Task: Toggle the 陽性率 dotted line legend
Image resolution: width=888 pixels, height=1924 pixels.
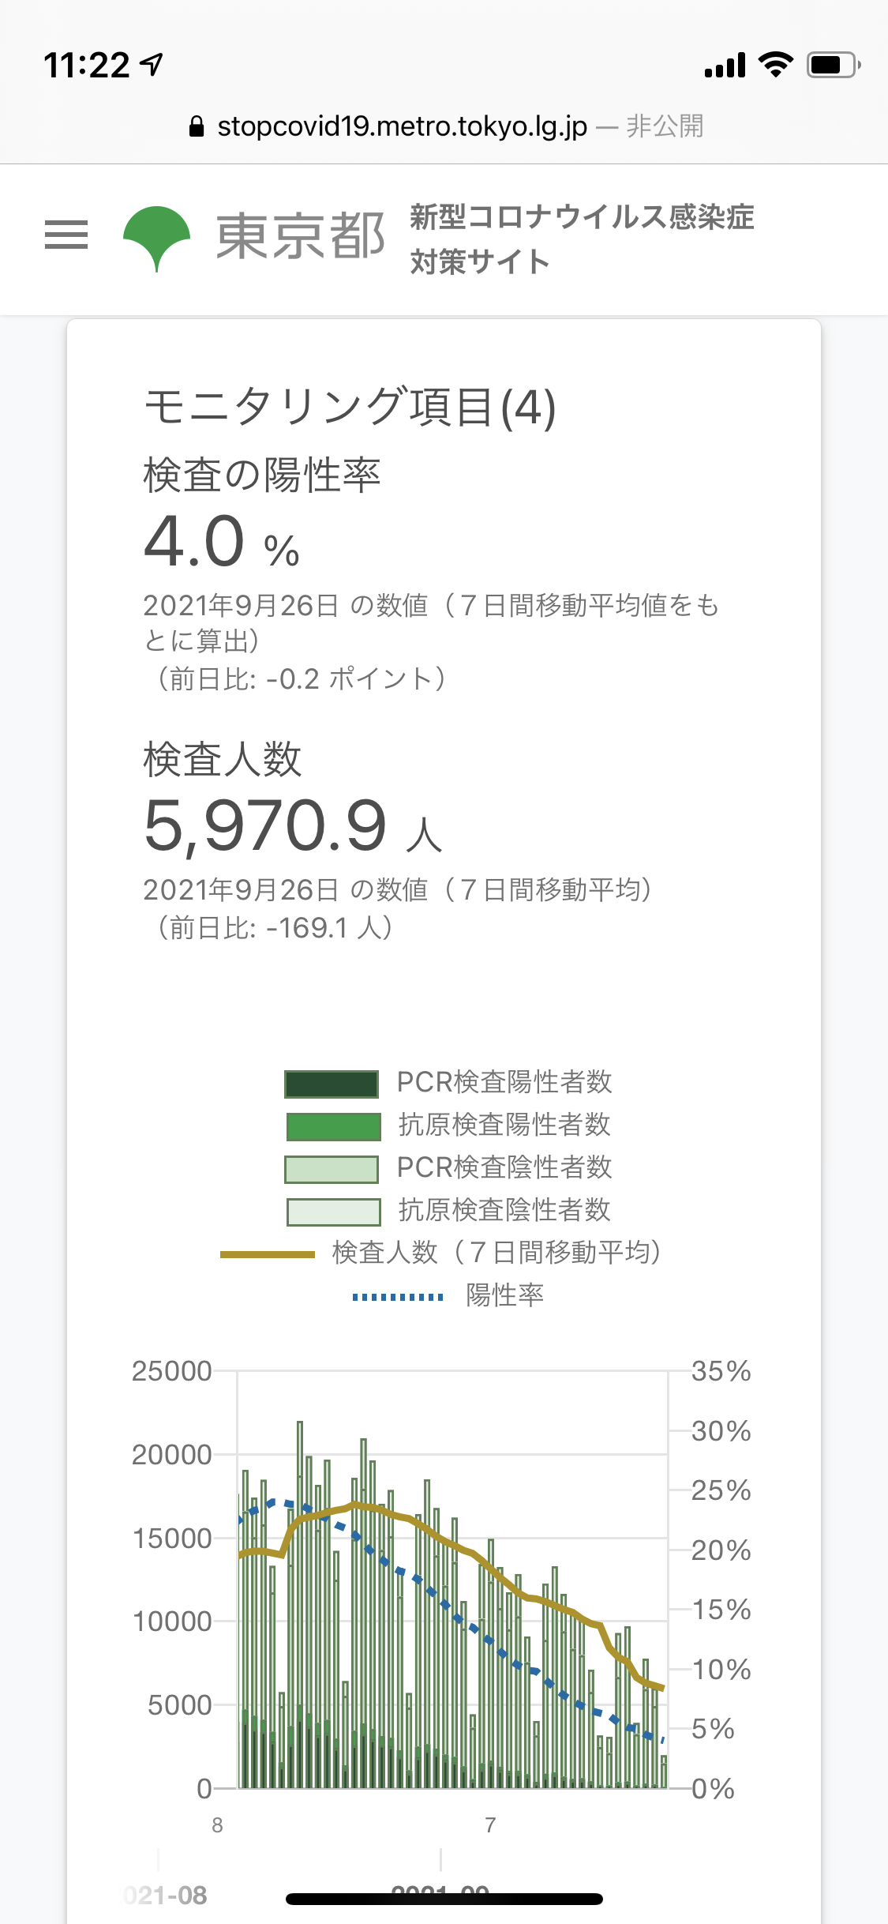Action: pos(448,1295)
